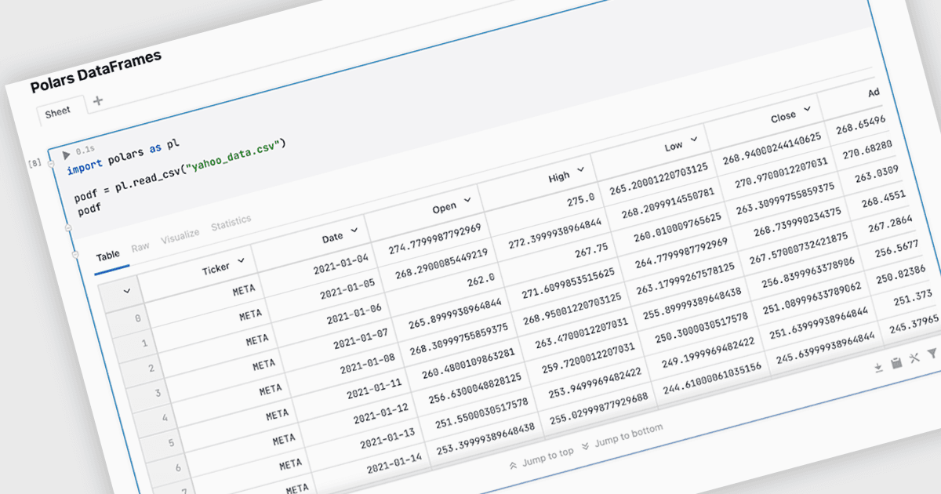Open the Date column dropdown

click(354, 231)
